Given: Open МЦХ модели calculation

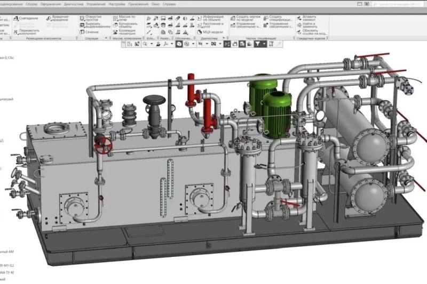Looking at the screenshot, I should tap(210, 32).
